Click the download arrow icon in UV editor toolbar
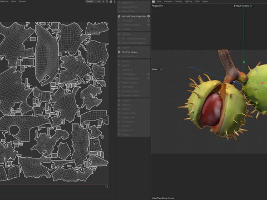The width and height of the screenshot is (267, 200). pos(115,2)
